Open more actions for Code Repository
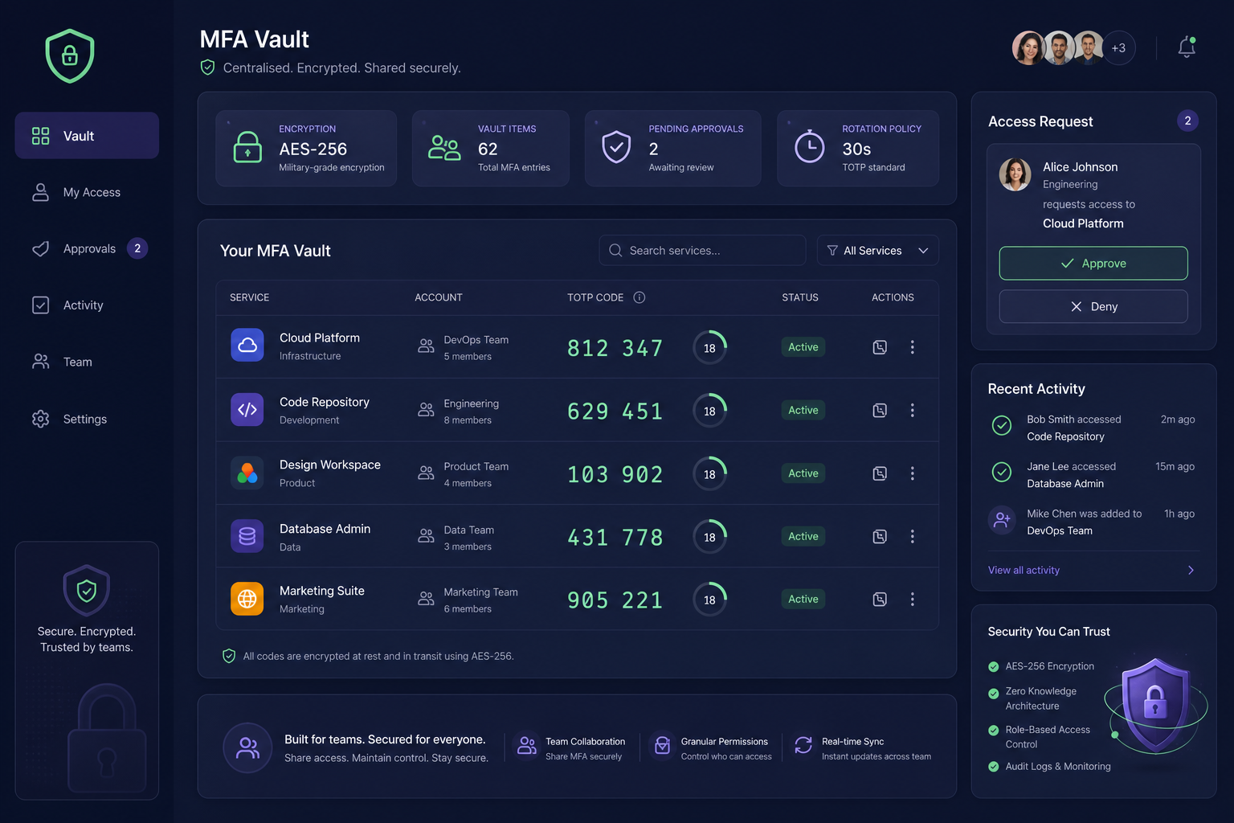The width and height of the screenshot is (1234, 823). click(912, 411)
